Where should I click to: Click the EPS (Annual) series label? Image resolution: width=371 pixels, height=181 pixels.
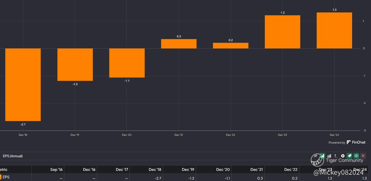13,156
